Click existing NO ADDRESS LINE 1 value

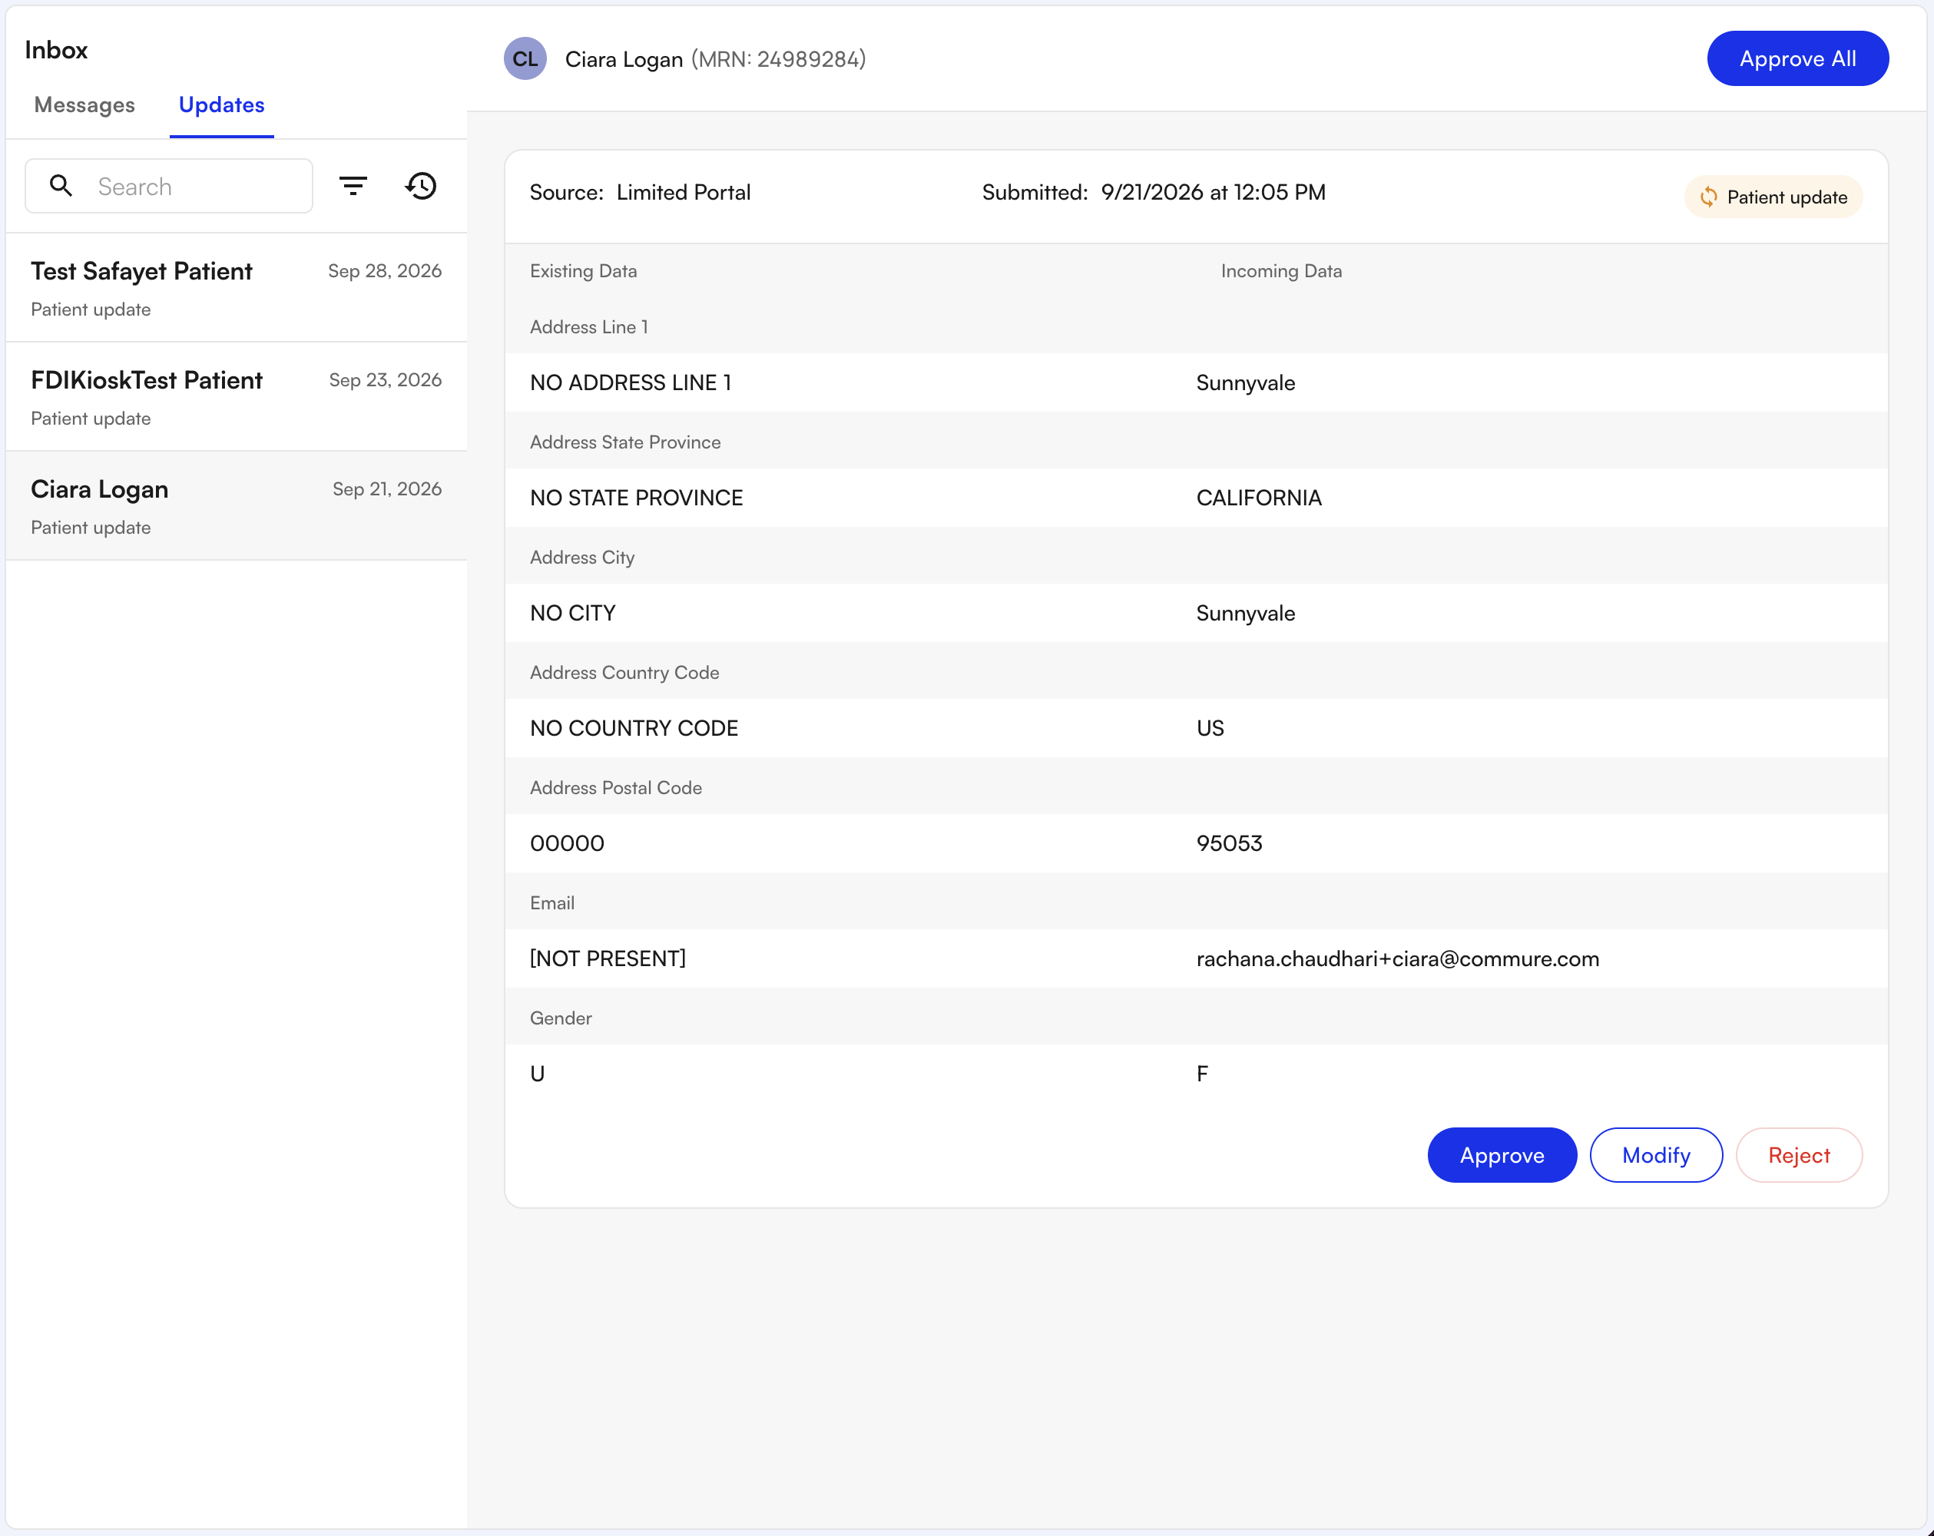point(631,383)
